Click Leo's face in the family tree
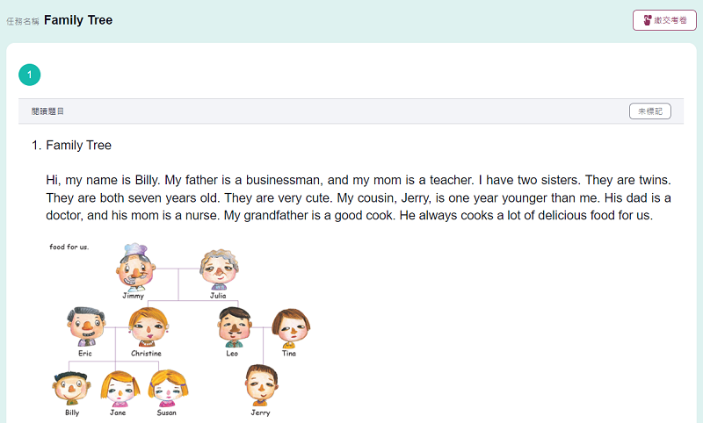The width and height of the screenshot is (703, 423). pos(234,327)
